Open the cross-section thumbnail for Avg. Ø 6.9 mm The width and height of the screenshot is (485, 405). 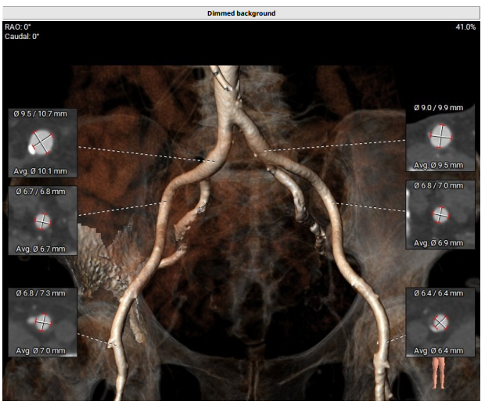(x=440, y=213)
